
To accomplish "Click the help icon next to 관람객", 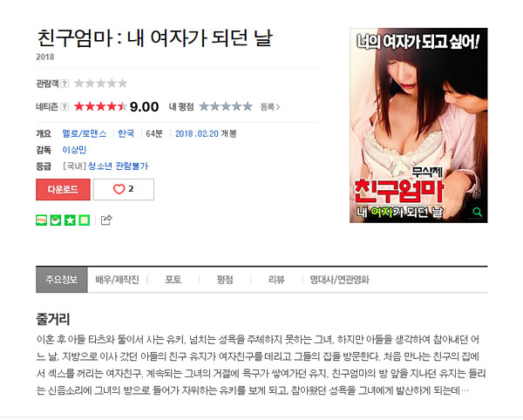I will click(x=65, y=84).
